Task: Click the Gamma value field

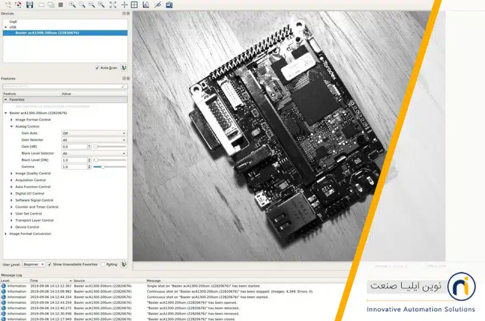Action: click(x=75, y=167)
